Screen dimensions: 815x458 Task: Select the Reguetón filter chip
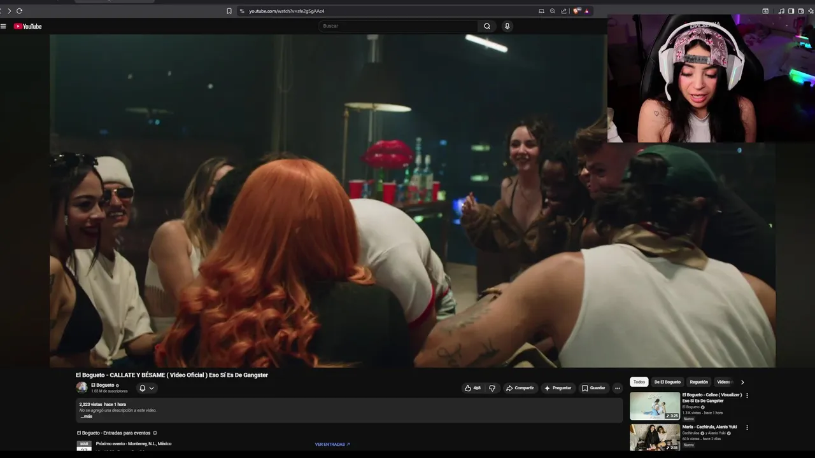698,382
